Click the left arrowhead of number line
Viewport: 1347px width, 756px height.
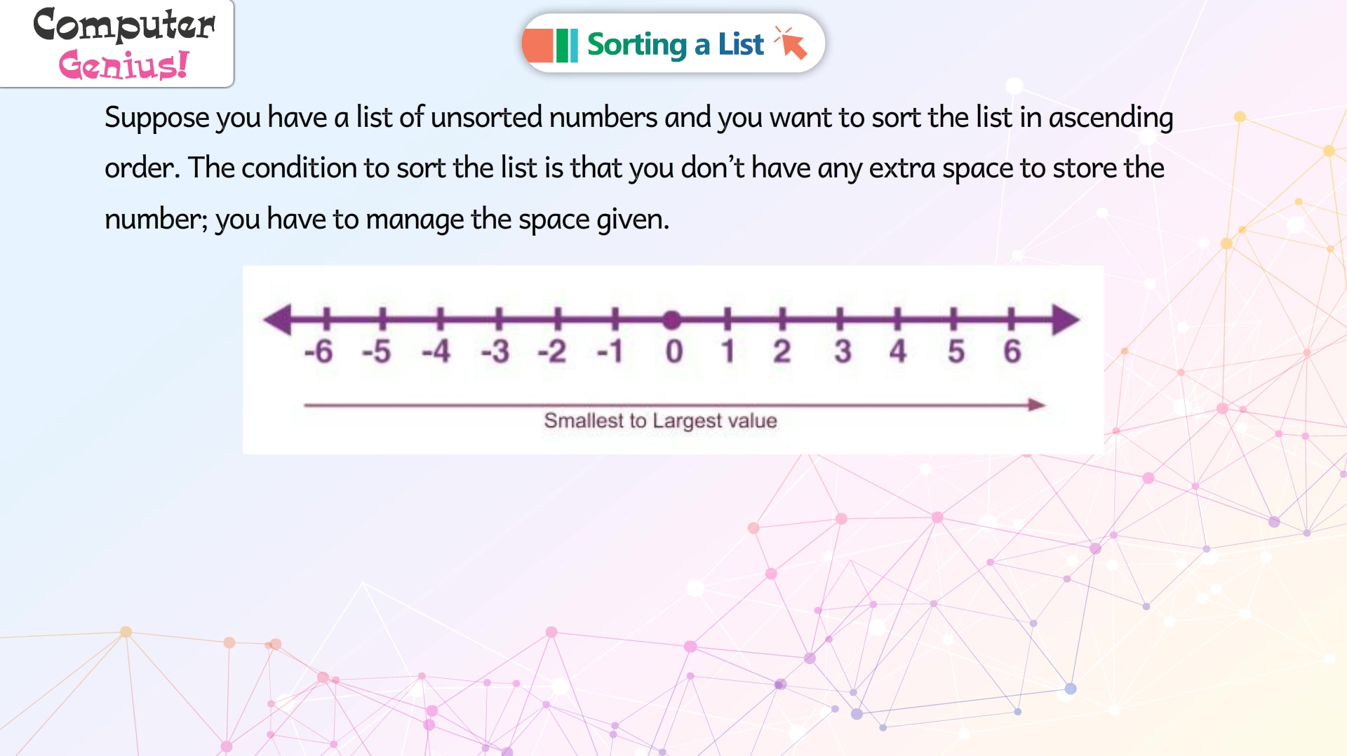click(x=278, y=320)
